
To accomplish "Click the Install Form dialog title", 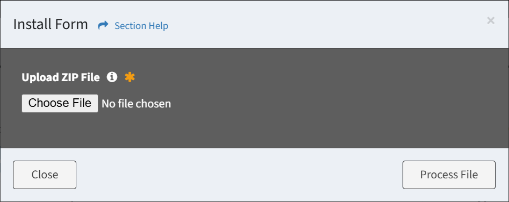I will point(51,25).
